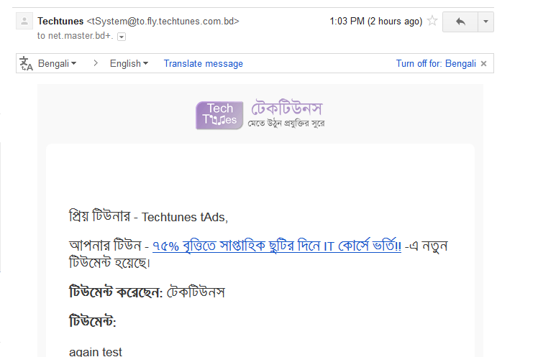Click the Translate message link
The width and height of the screenshot is (538, 357).
pyautogui.click(x=203, y=63)
